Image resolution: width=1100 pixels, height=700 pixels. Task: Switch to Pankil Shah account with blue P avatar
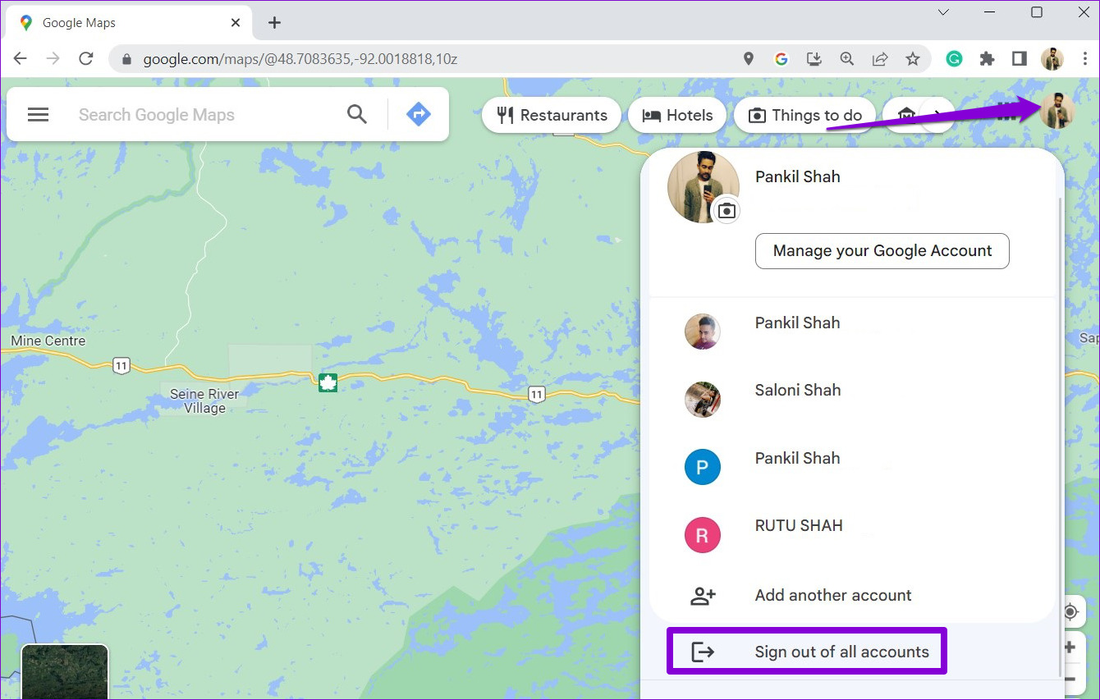click(x=851, y=468)
